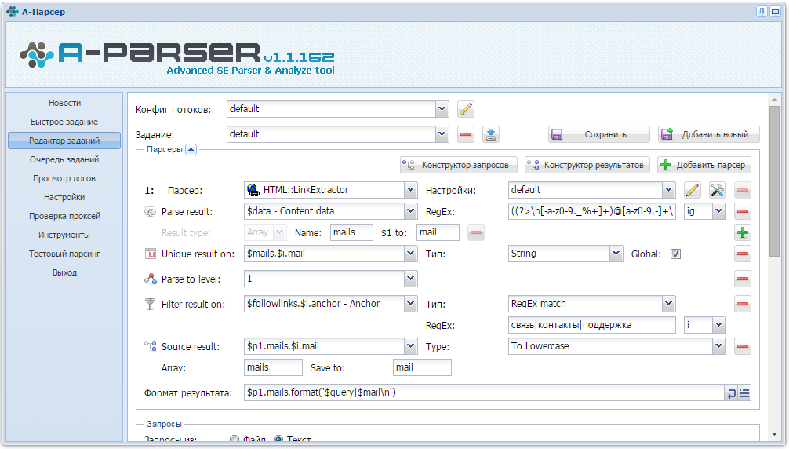Image resolution: width=789 pixels, height=449 pixels.
Task: Add new option with green plus icon
Action: pyautogui.click(x=742, y=232)
